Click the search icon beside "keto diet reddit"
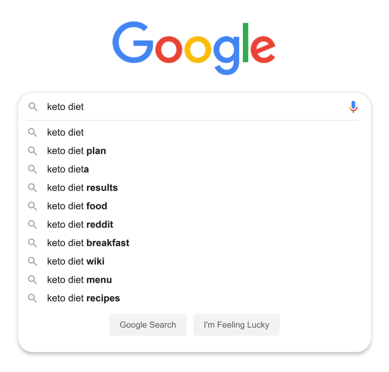Screen dimensions: 389x372 (32, 224)
